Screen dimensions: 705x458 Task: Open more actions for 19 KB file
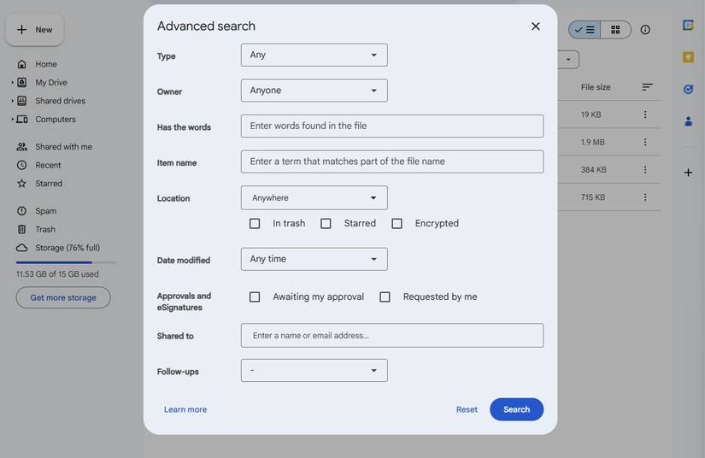(x=645, y=115)
